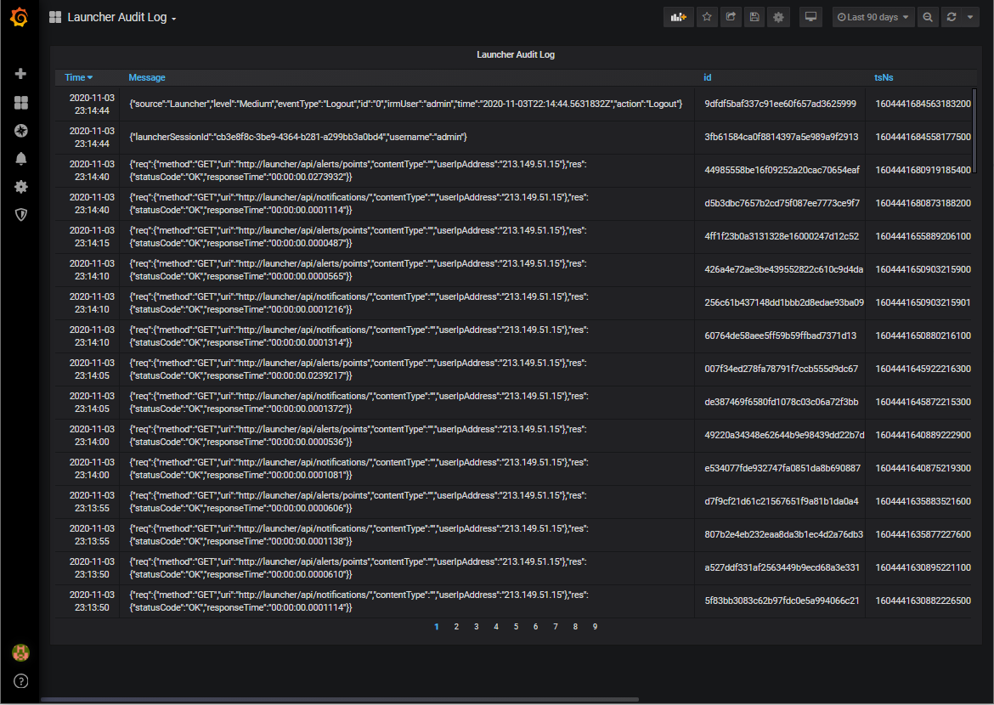Image resolution: width=994 pixels, height=705 pixels.
Task: Select id 3fb61584ca0f8814397a5e989a9f2913
Action: [x=781, y=137]
